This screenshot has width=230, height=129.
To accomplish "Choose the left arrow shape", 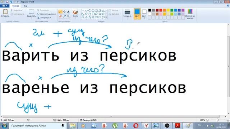I will pyautogui.click(x=100, y=14).
